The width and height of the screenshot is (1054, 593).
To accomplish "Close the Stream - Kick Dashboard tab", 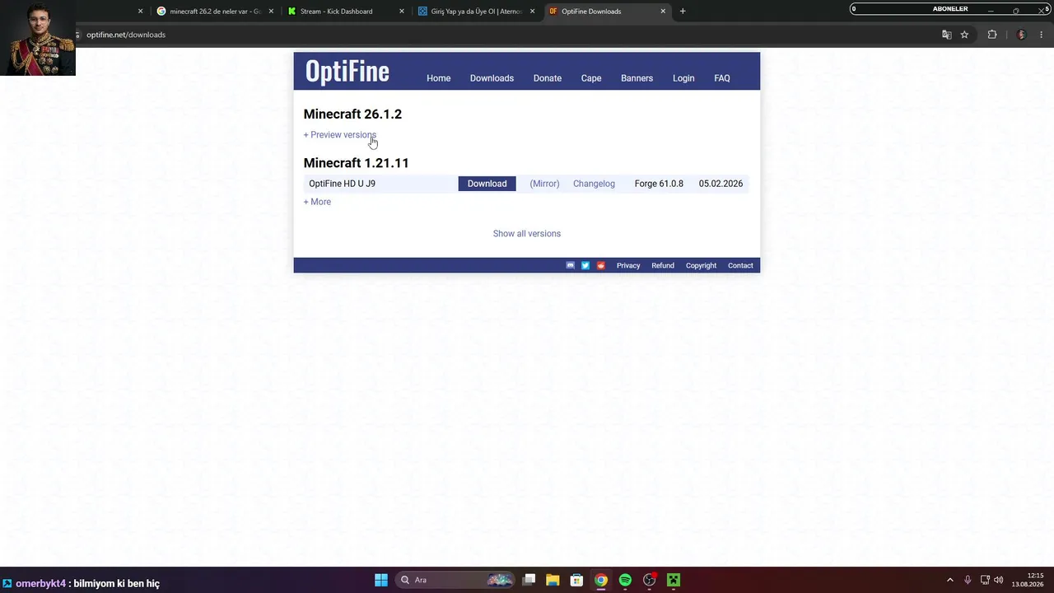I will click(402, 12).
